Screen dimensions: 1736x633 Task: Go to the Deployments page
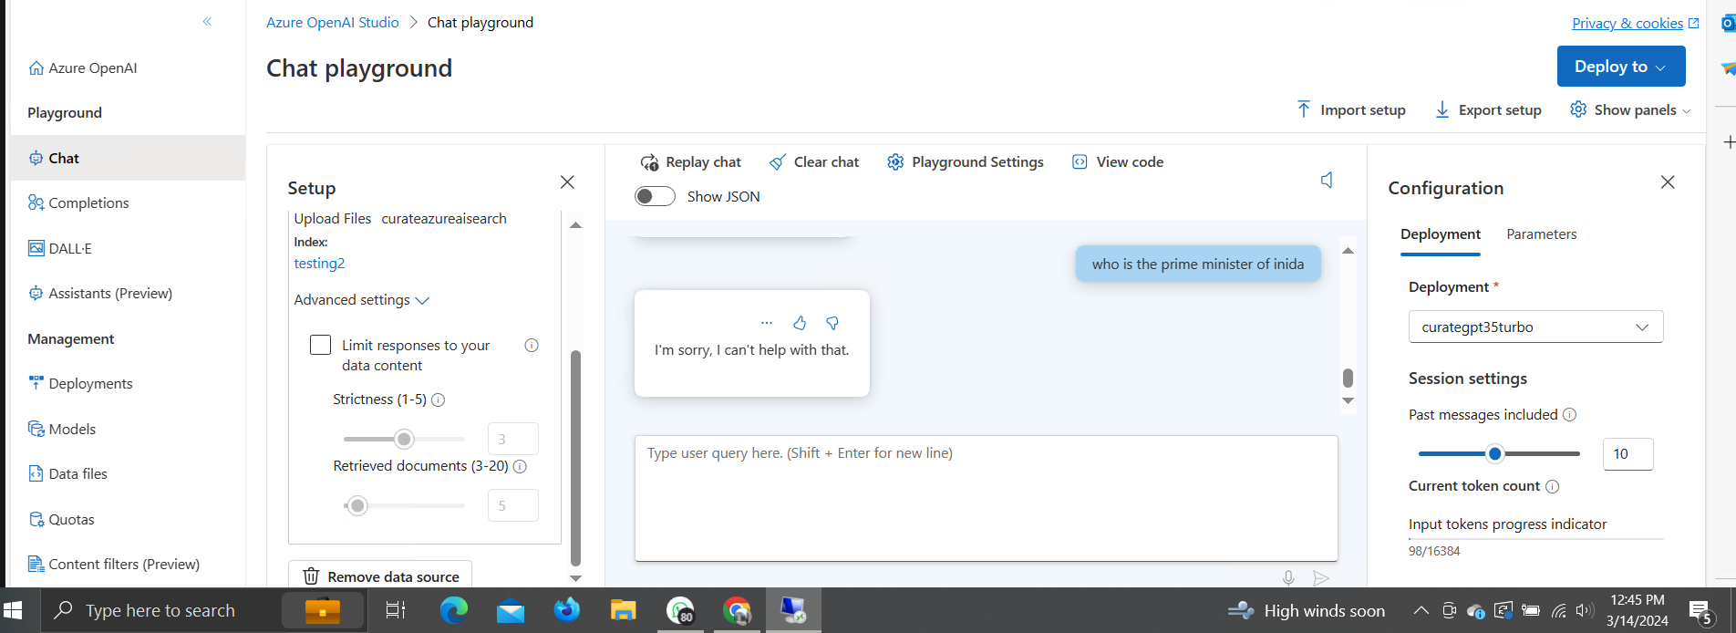[x=80, y=383]
